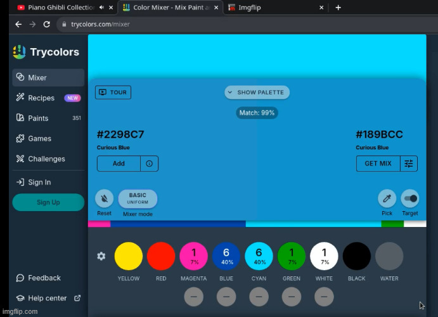Screen dimensions: 438x317
Task: Expand the Show Palette dropdown
Action: [257, 93]
